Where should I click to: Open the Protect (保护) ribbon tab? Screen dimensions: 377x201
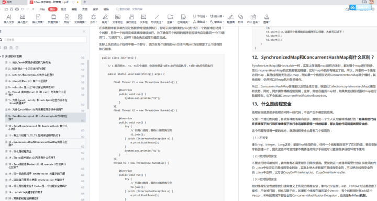click(95, 9)
